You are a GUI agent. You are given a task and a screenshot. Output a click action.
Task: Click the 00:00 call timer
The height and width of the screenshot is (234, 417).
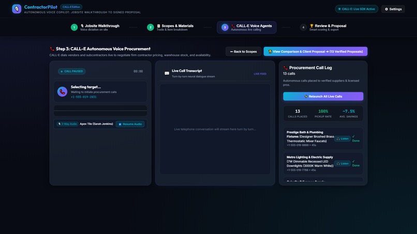click(138, 71)
